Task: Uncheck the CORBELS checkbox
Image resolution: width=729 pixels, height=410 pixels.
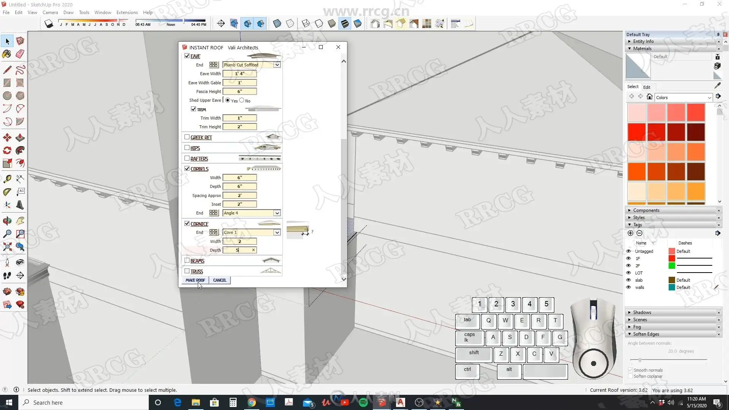Action: 187,169
